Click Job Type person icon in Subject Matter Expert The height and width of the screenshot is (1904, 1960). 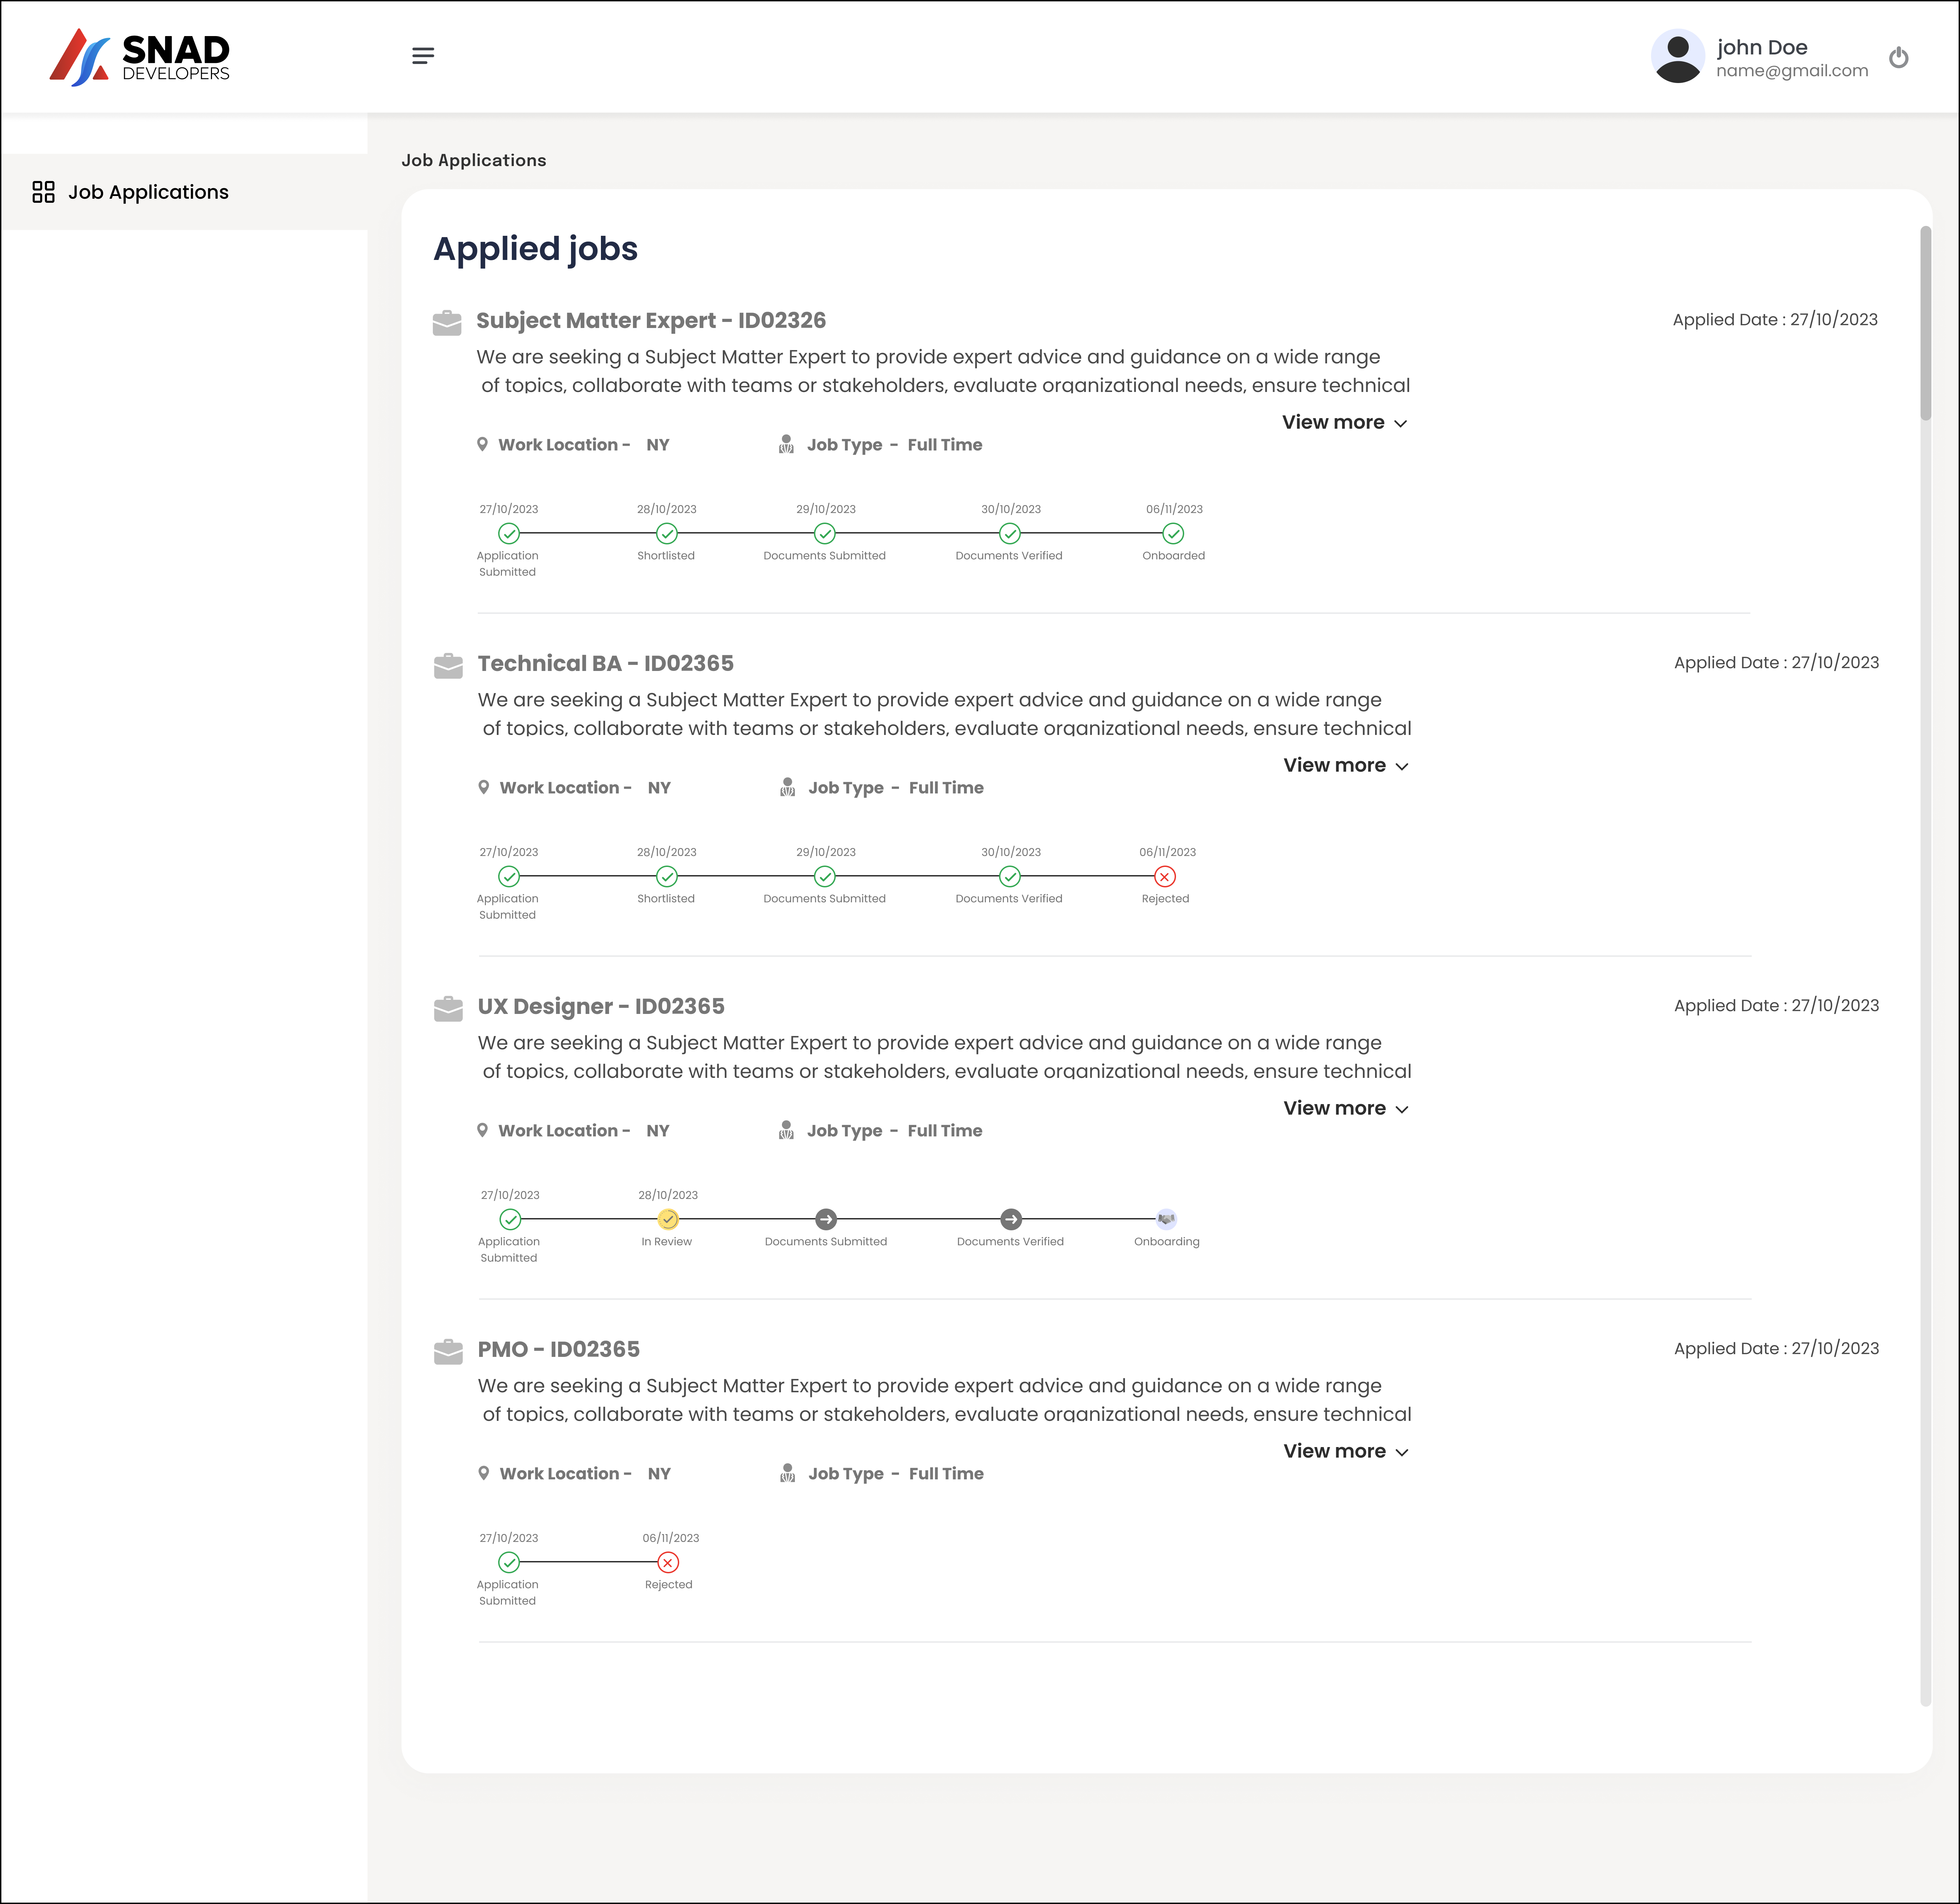point(786,444)
